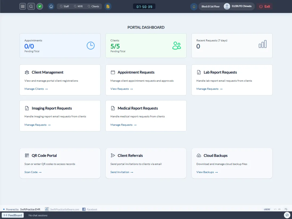Click the 'QR Code Portal' card title
This screenshot has width=292, height=219.
(44, 155)
